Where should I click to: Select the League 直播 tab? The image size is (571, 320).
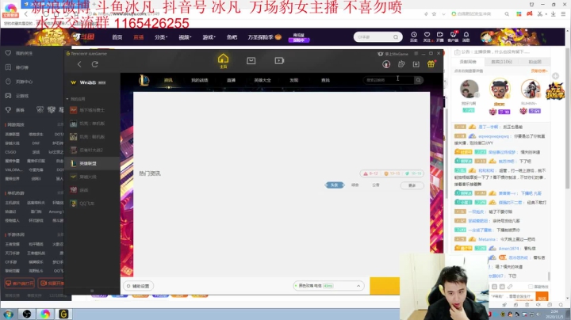pyautogui.click(x=231, y=80)
